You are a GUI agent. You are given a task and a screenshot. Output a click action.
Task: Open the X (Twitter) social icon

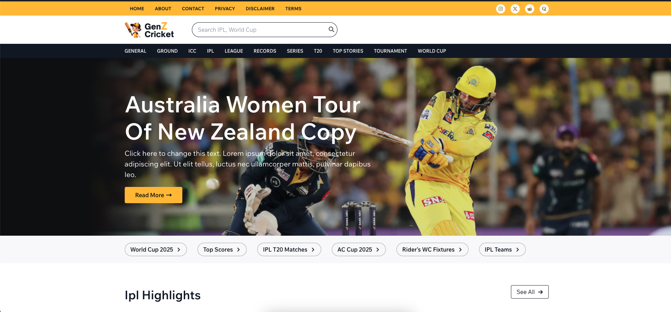point(515,9)
